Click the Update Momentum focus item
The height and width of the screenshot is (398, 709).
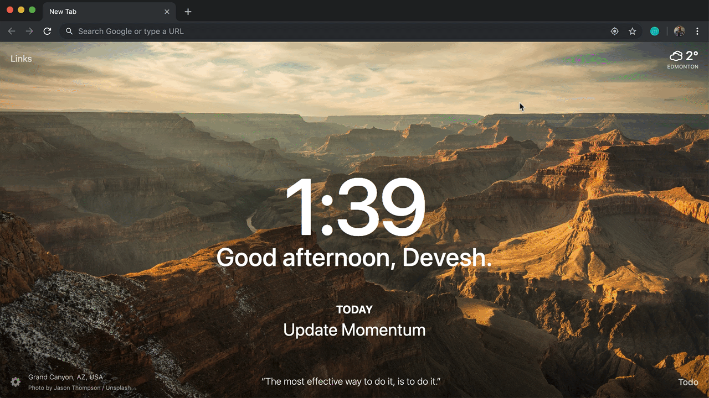(354, 330)
